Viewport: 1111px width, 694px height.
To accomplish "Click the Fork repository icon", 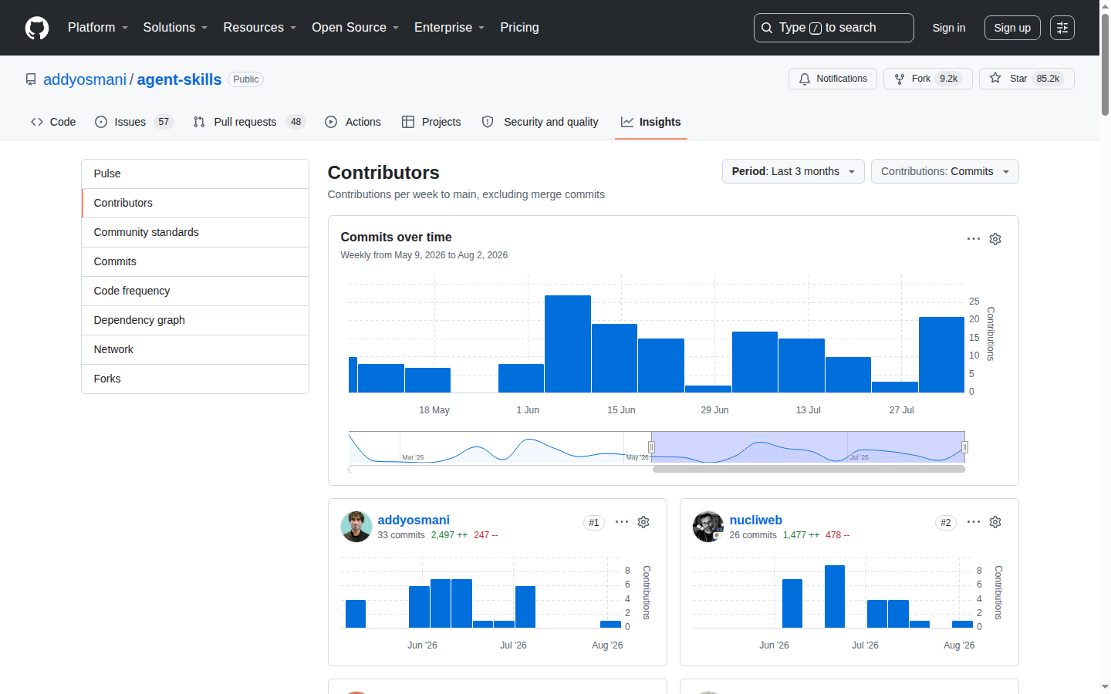I will 900,79.
